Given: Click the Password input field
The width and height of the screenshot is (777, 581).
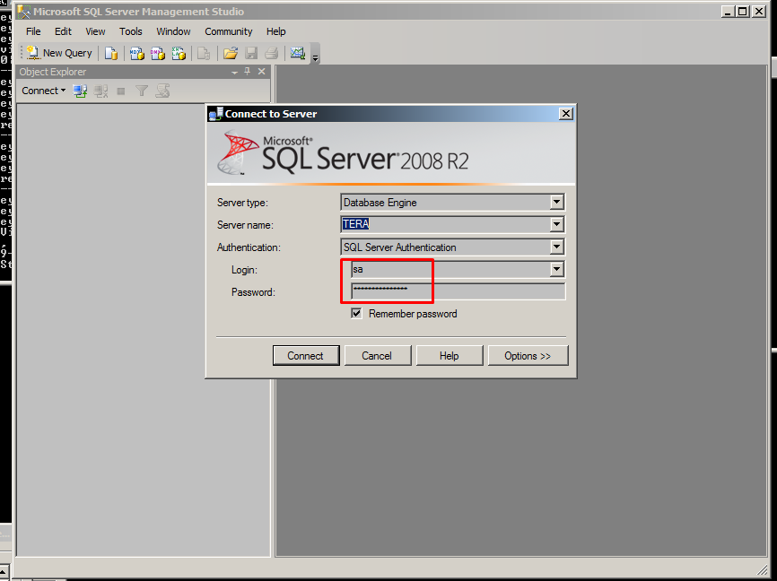Looking at the screenshot, I should (458, 291).
